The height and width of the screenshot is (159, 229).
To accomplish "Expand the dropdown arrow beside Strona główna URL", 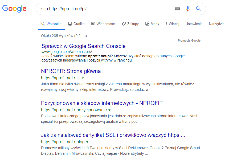I will 83,78.
